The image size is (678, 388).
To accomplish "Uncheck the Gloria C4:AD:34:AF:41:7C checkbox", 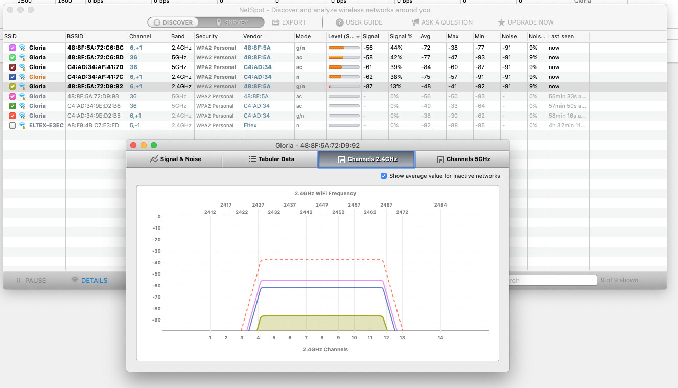I will (13, 77).
